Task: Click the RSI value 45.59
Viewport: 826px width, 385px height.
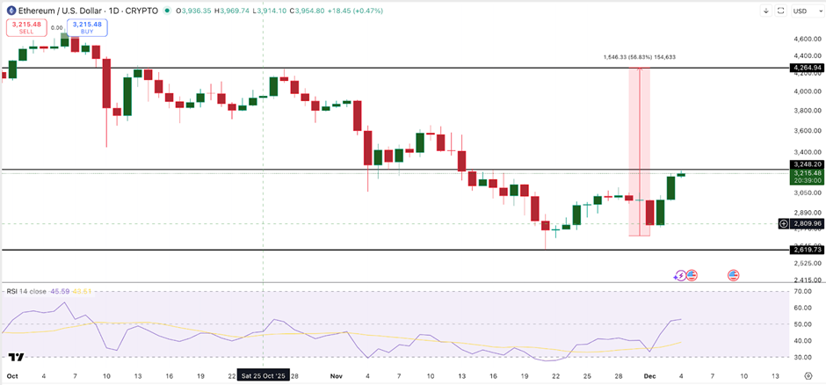Action: (x=59, y=291)
